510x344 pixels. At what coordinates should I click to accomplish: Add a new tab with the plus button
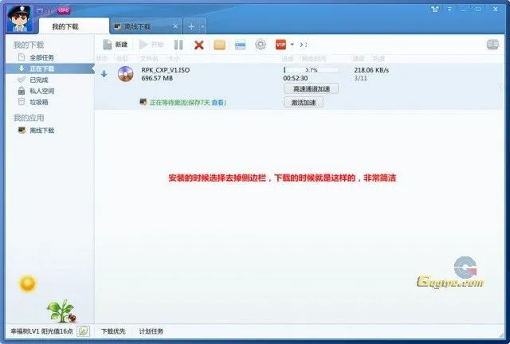(191, 26)
